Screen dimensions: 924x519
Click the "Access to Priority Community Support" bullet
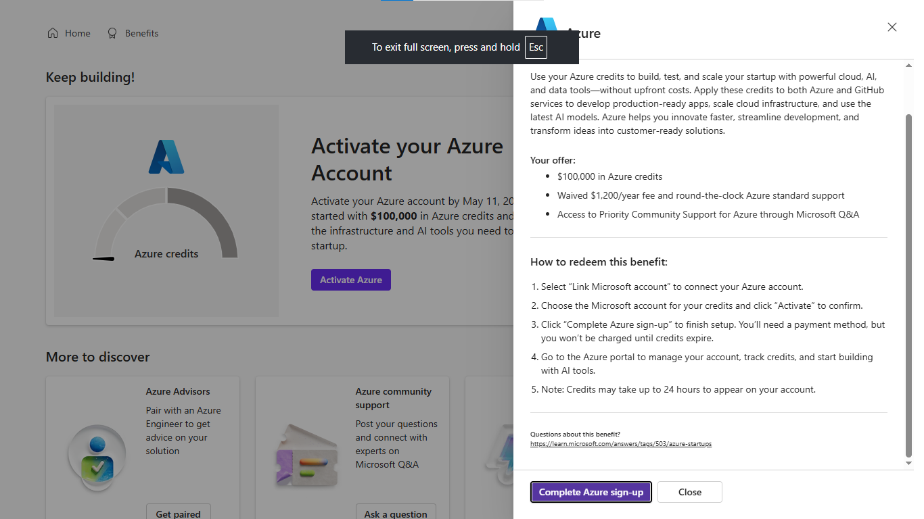pos(708,214)
